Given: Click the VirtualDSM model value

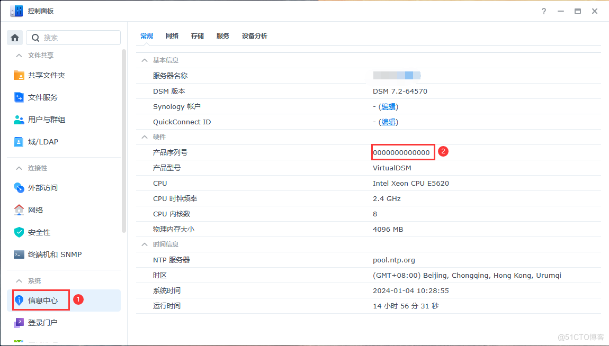Looking at the screenshot, I should 392,168.
